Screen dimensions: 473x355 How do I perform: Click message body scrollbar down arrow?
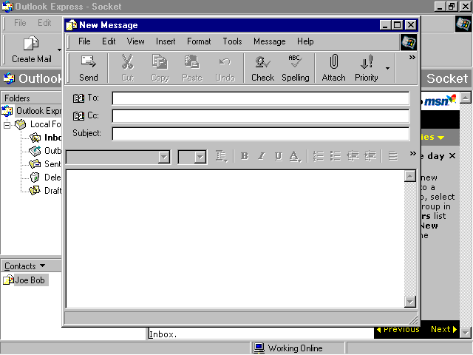(x=410, y=302)
